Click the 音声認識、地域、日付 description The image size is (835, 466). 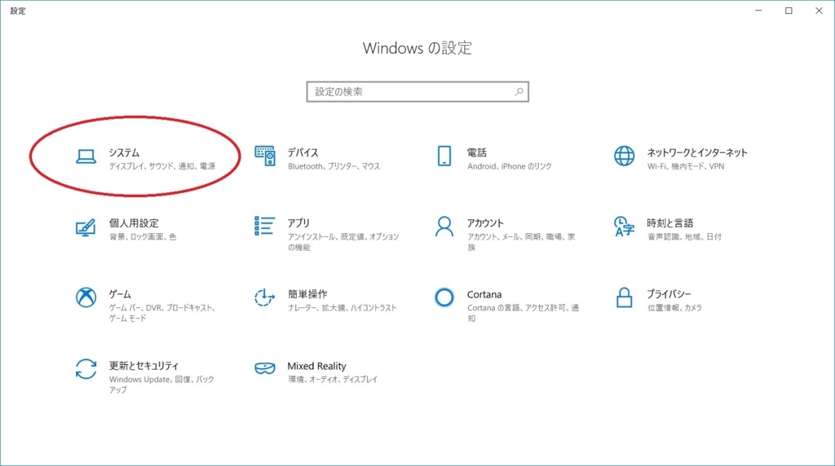[x=684, y=237]
